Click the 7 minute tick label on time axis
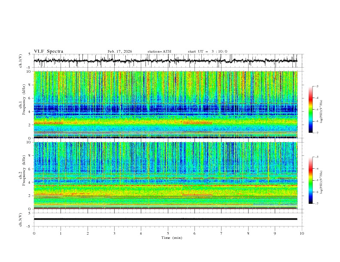This screenshot has width=340, height=262. click(x=222, y=233)
